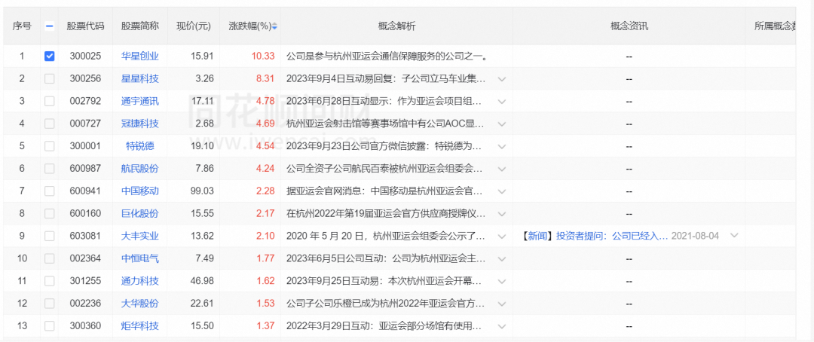Open stock link 通宇通讯
Image resolution: width=814 pixels, height=342 pixels.
point(140,101)
